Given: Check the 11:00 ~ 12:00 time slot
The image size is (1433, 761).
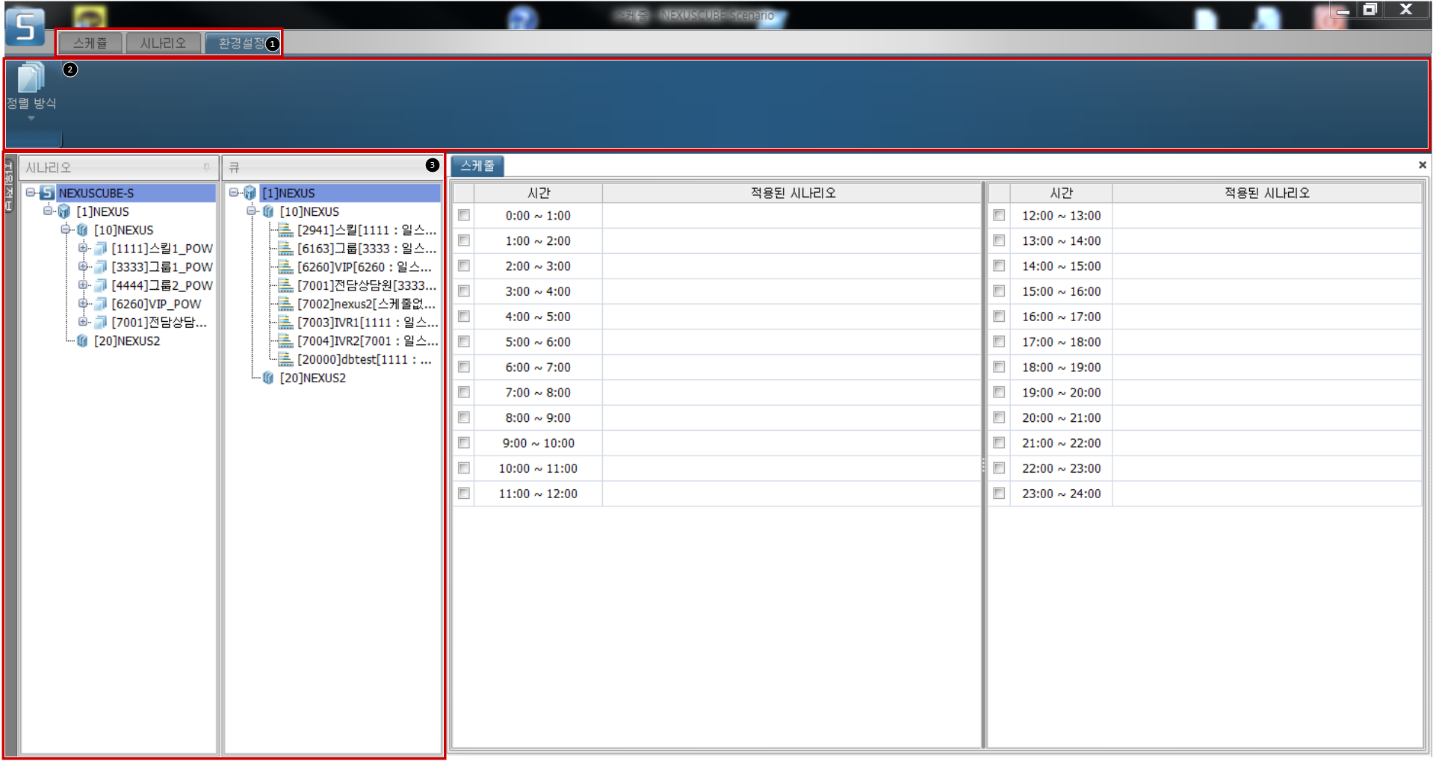Looking at the screenshot, I should 464,494.
